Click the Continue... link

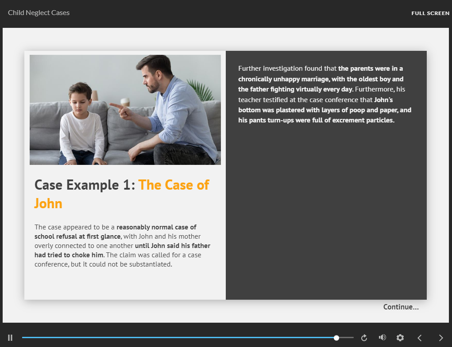[401, 307]
